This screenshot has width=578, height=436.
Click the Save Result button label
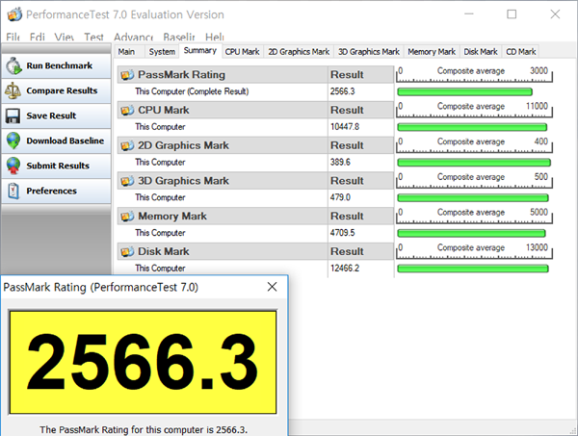pyautogui.click(x=51, y=115)
